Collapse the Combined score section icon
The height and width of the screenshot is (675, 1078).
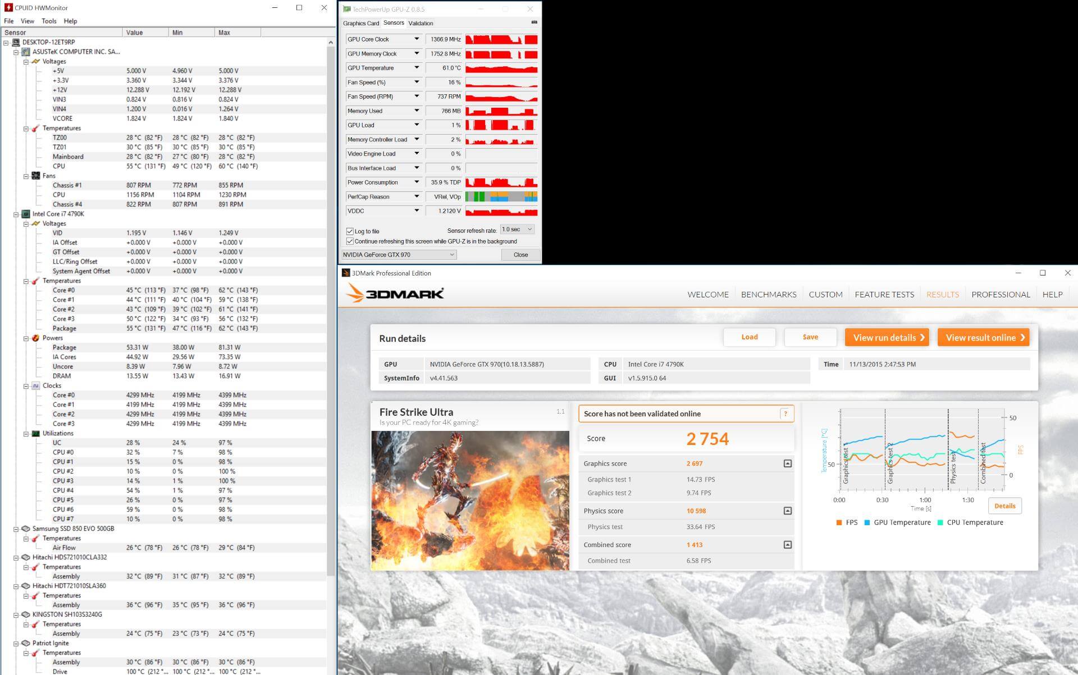tap(787, 545)
